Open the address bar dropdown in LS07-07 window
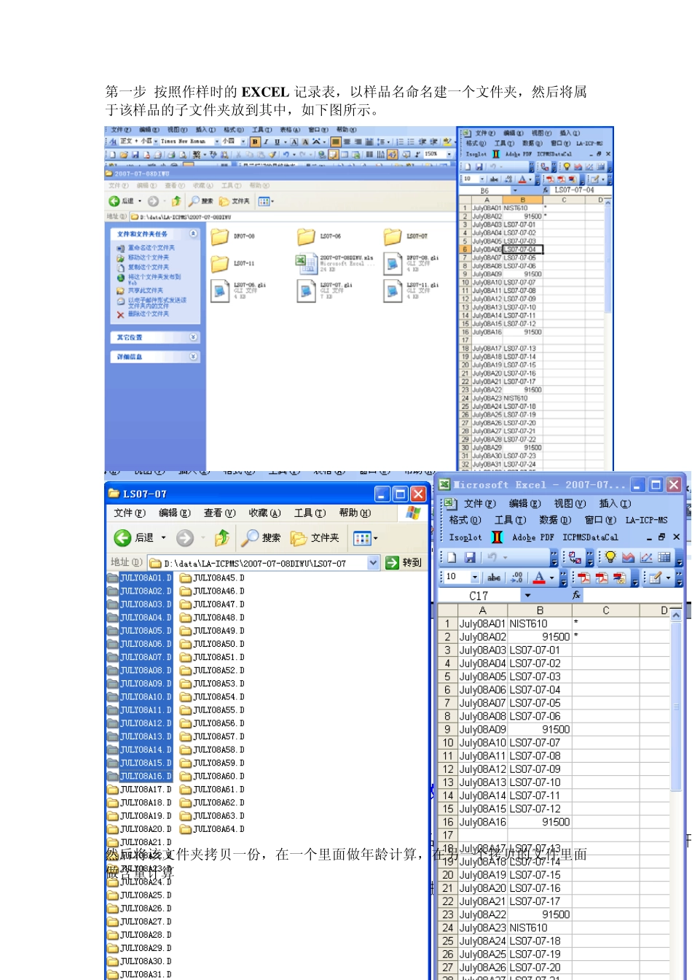692x980 pixels. tap(374, 563)
